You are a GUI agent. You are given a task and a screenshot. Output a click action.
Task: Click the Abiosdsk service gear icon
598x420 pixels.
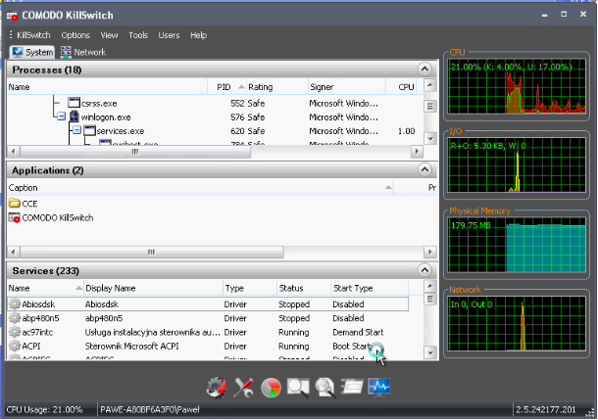[15, 303]
